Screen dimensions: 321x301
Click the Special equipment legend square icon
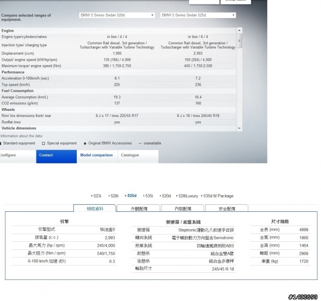click(x=44, y=143)
